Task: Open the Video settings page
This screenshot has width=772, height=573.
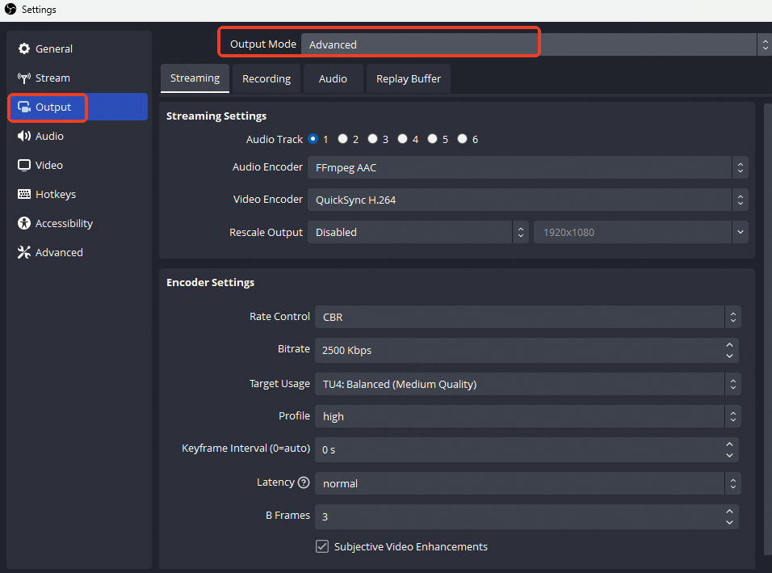Action: 78,165
